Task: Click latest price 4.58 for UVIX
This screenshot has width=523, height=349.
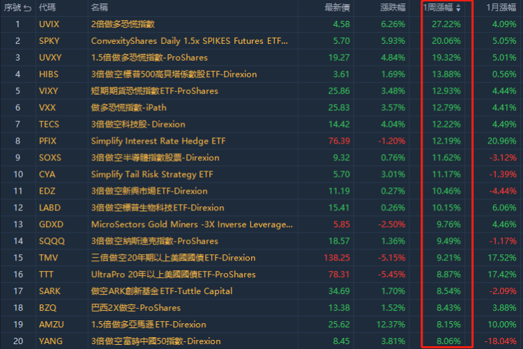Action: point(342,24)
